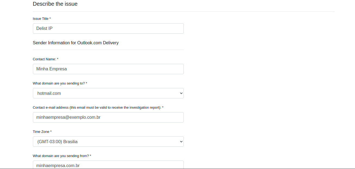The width and height of the screenshot is (355, 169).
Task: Click the What domain are you sending to label
Action: [x=60, y=83]
